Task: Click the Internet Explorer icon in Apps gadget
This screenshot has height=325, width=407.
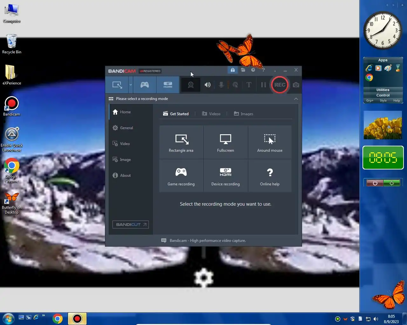Action: tap(369, 68)
